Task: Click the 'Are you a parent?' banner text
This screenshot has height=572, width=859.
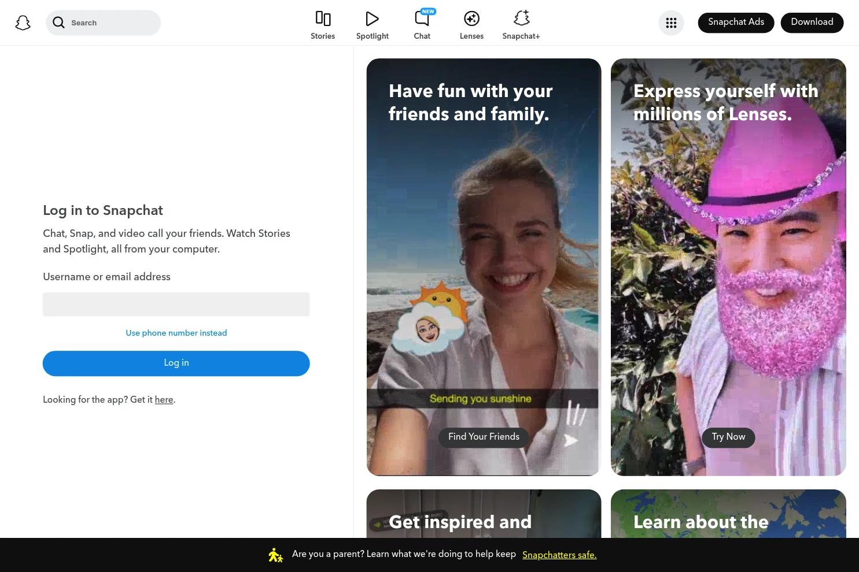Action: (x=404, y=554)
